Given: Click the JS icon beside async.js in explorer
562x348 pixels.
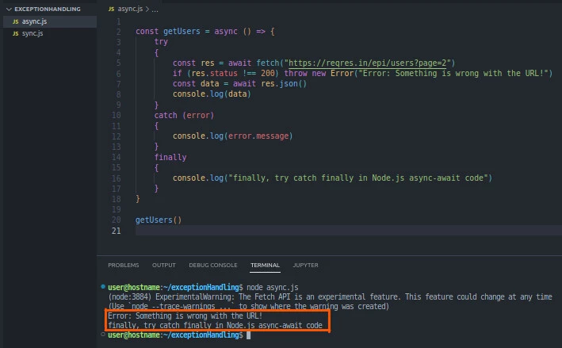Looking at the screenshot, I should (x=15, y=21).
